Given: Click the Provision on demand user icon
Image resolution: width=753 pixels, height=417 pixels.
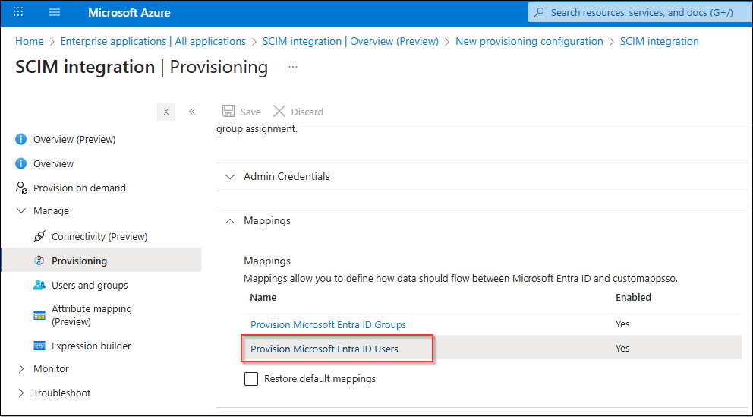Looking at the screenshot, I should pyautogui.click(x=21, y=188).
